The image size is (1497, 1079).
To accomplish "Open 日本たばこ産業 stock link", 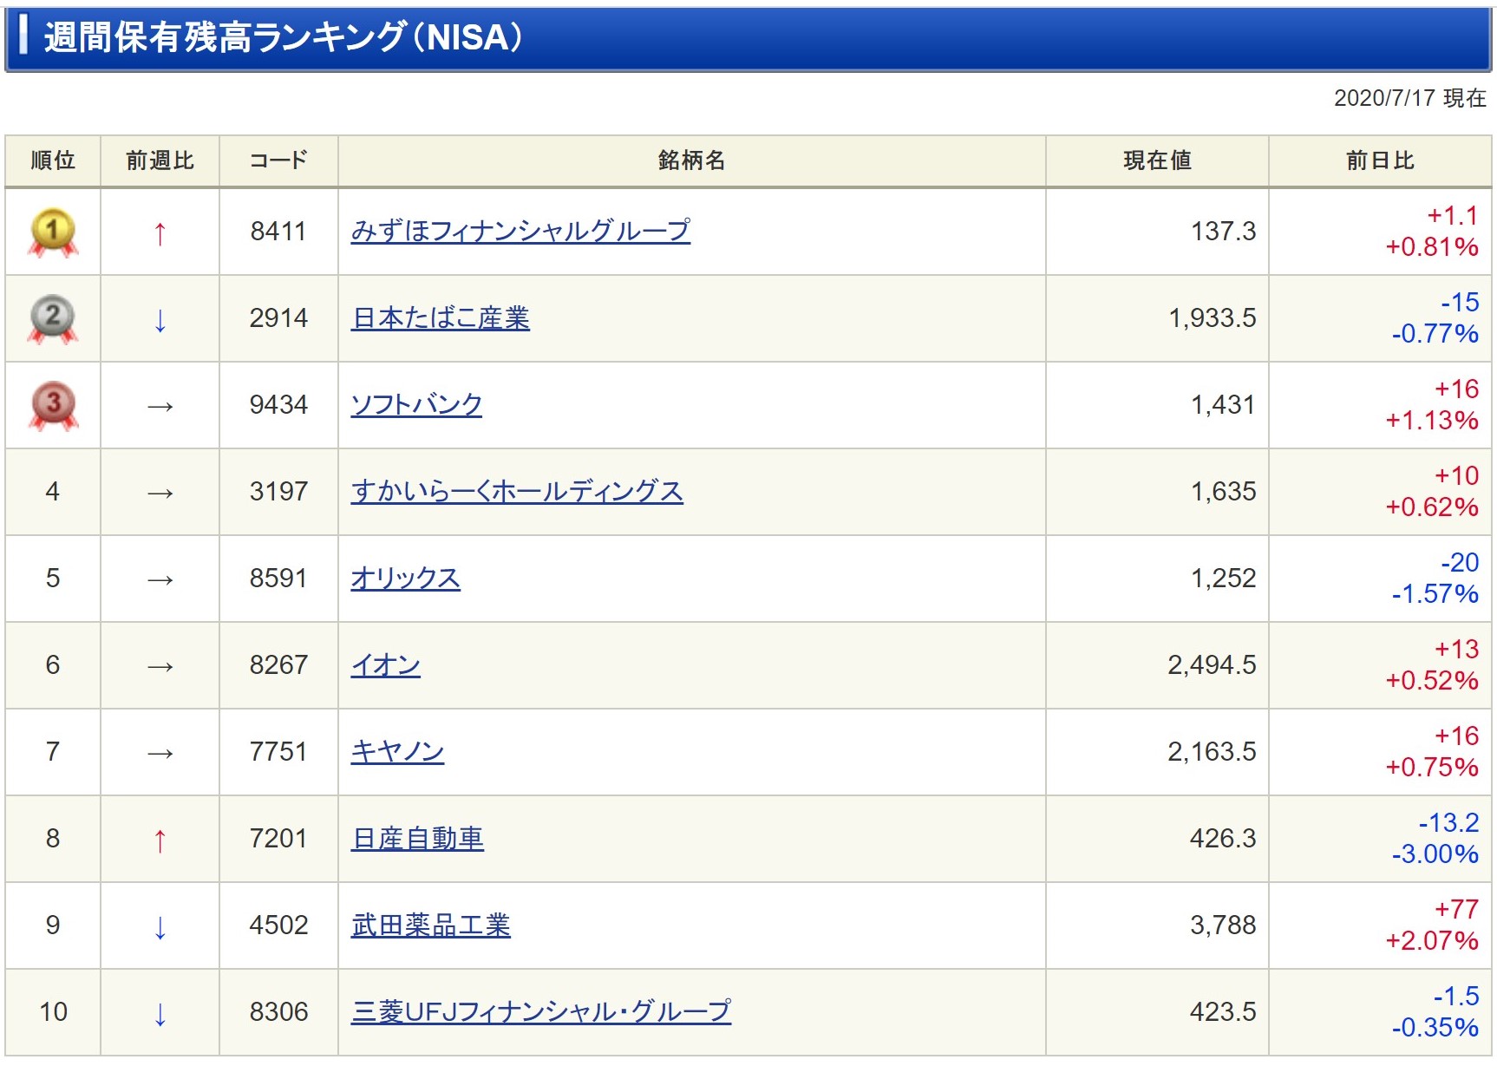I will click(440, 317).
